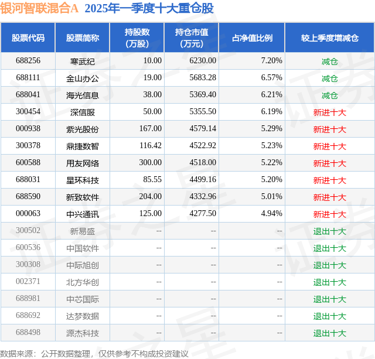Select stock name 鼎捷数智

pyautogui.click(x=83, y=146)
